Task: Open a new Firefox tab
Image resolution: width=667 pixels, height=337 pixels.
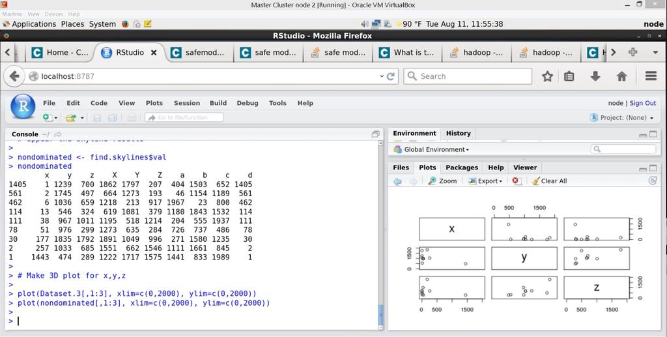Action: point(633,52)
